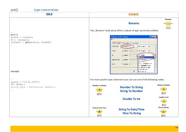This screenshot has height=132, width=186.
Task: Click the "String To Number" blue heading
Action: click(x=131, y=91)
